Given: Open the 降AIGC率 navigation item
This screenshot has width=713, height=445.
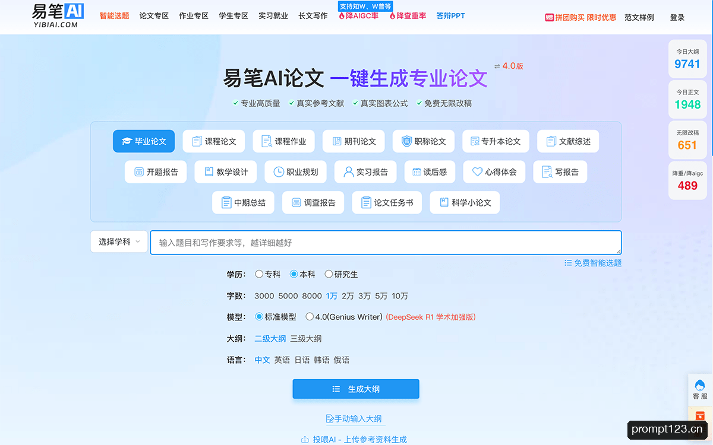Looking at the screenshot, I should click(x=358, y=16).
